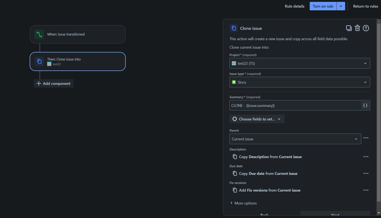Open the Parent dropdown Current issue
This screenshot has height=218, width=381.
[295, 139]
